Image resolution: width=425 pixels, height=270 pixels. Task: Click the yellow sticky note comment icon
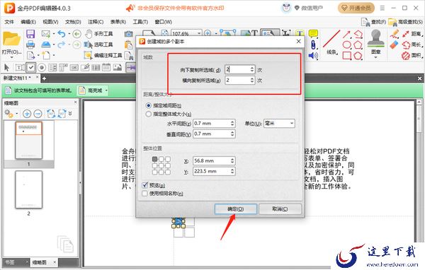[313, 33]
